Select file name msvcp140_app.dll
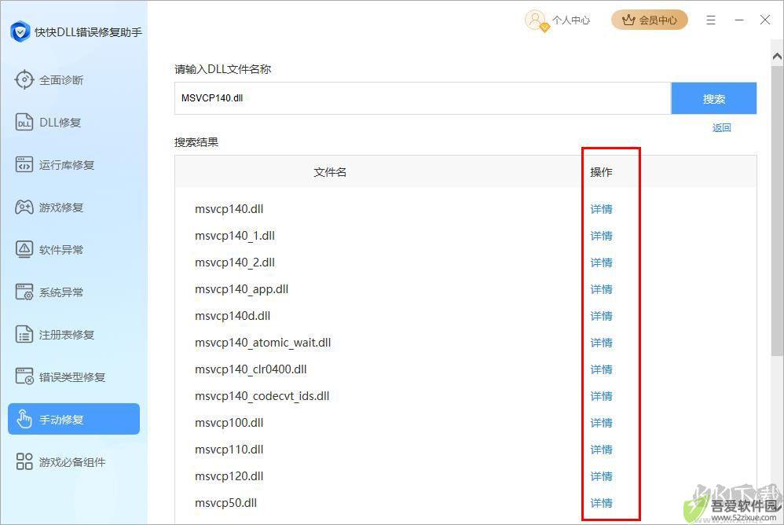This screenshot has width=784, height=525. [x=241, y=289]
